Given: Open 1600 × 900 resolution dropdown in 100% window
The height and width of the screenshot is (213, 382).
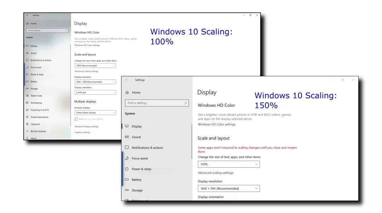Looking at the screenshot, I should pos(95,82).
